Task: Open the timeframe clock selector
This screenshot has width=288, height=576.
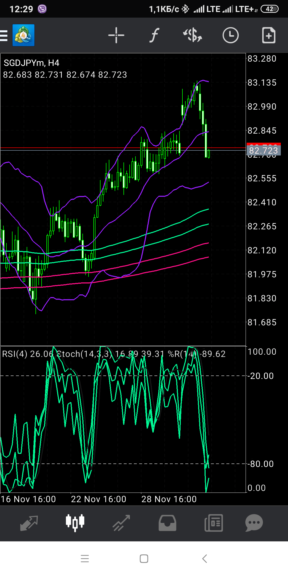Action: click(x=230, y=35)
